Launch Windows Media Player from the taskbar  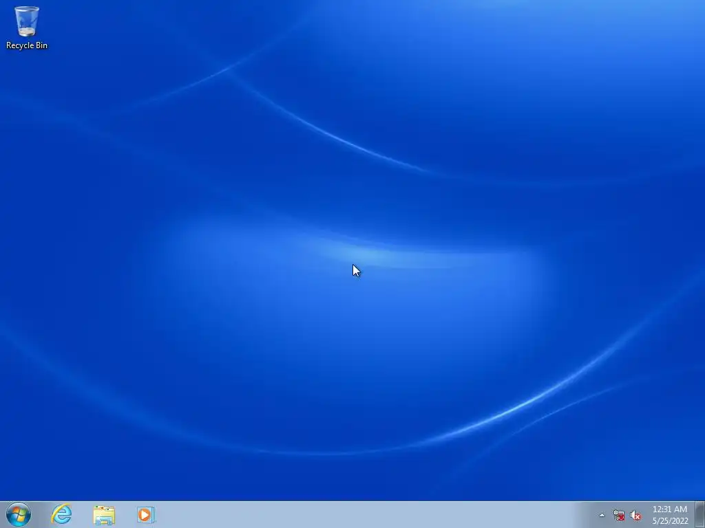click(146, 515)
